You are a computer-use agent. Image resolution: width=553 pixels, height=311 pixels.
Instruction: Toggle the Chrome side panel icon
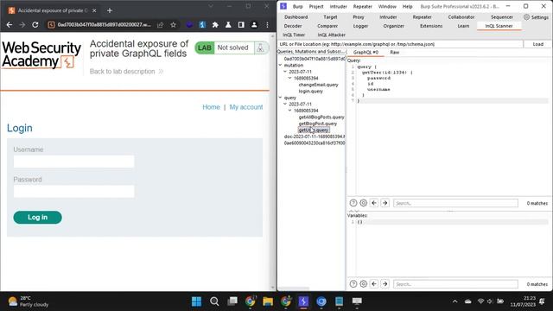click(x=241, y=25)
